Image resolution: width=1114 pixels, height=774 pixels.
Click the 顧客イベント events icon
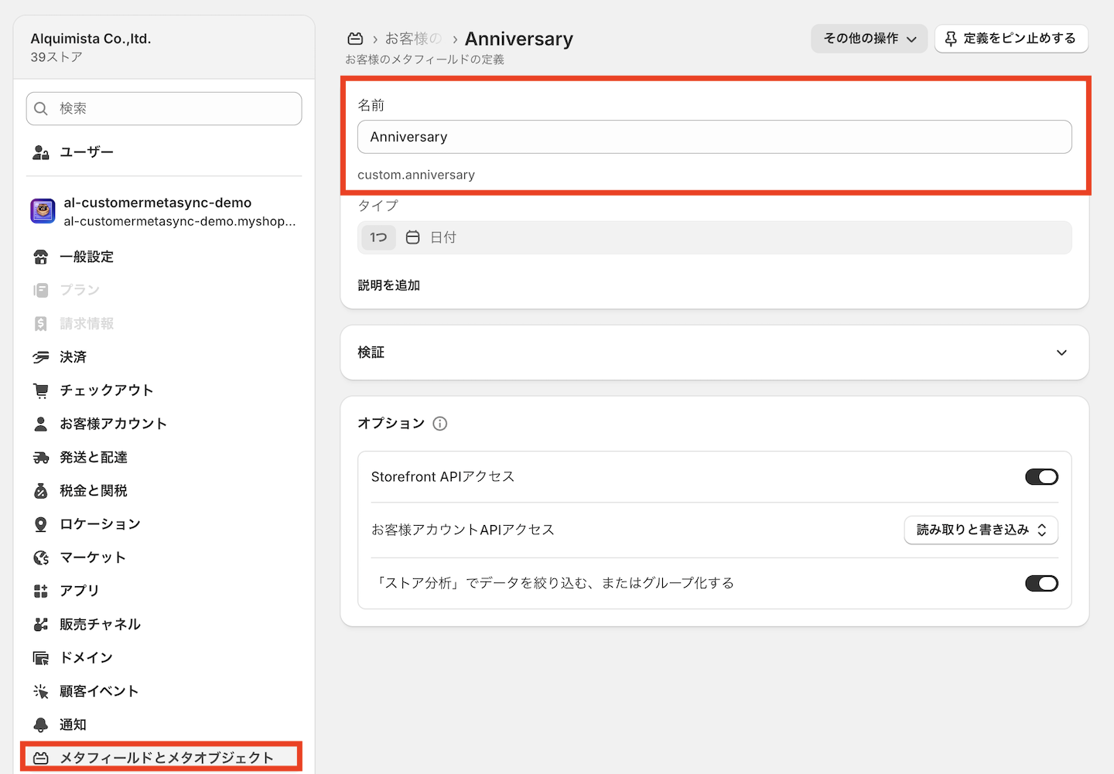[x=41, y=691]
